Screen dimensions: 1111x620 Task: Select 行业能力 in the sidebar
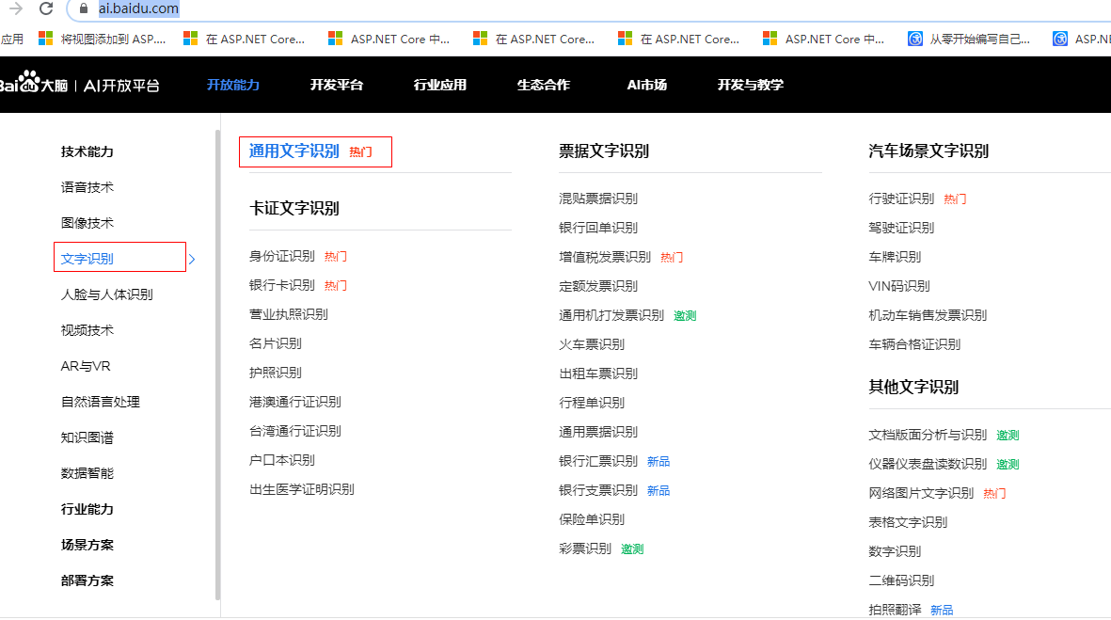[x=87, y=509]
